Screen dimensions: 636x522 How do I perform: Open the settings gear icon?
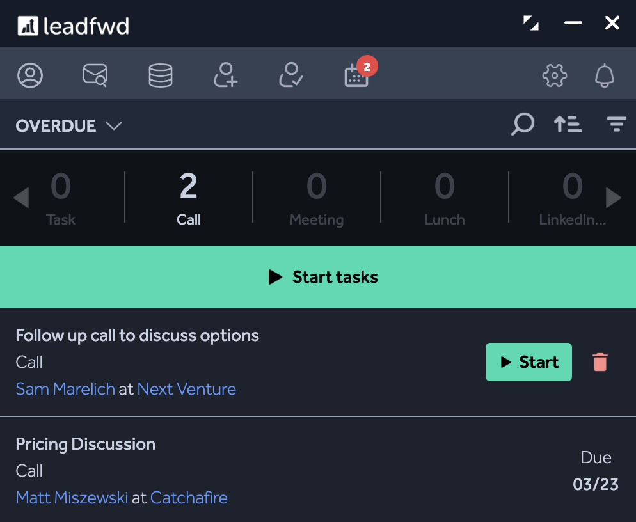[555, 75]
